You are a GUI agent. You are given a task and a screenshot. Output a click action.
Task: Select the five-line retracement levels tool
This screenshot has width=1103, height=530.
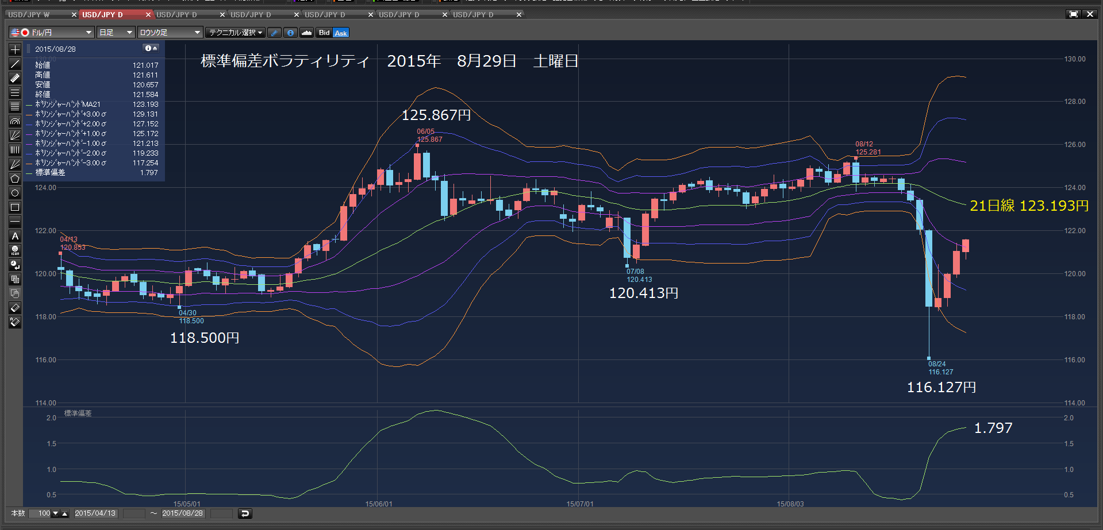coord(15,107)
